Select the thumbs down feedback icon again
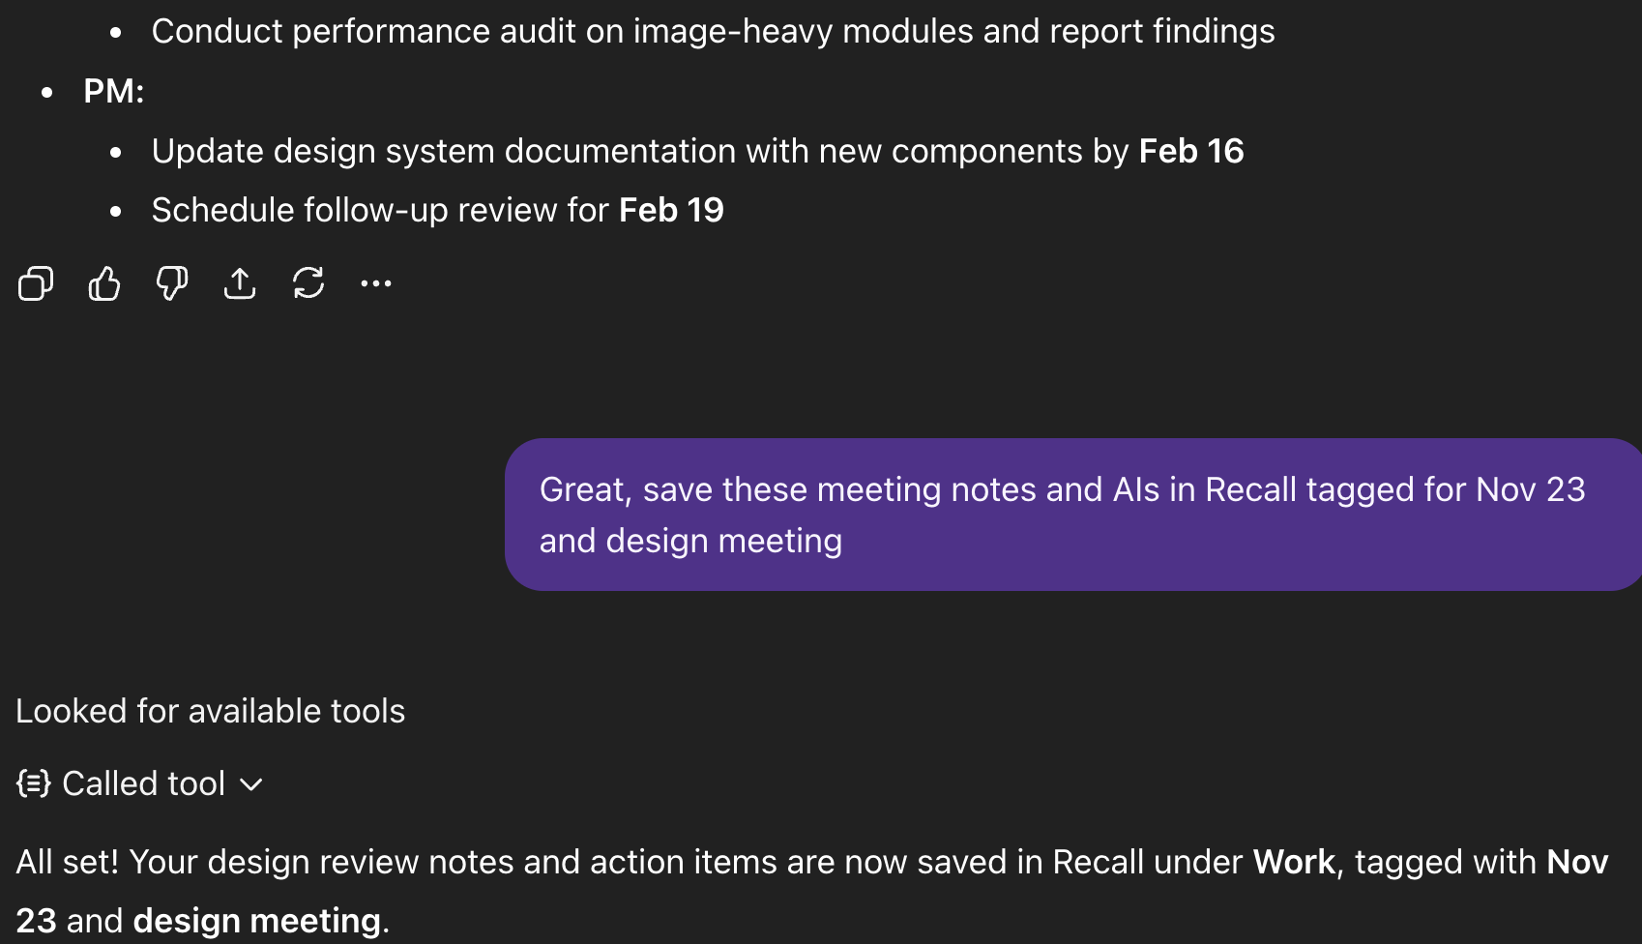This screenshot has width=1642, height=944. click(x=171, y=283)
